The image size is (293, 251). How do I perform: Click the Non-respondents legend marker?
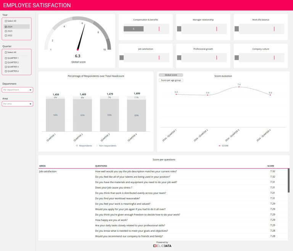point(97,145)
